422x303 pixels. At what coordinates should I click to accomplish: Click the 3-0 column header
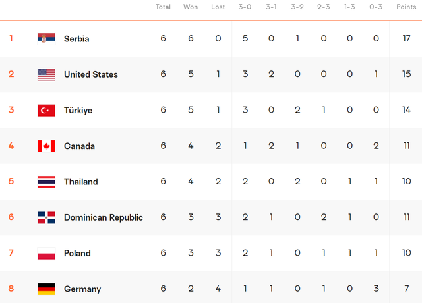245,7
